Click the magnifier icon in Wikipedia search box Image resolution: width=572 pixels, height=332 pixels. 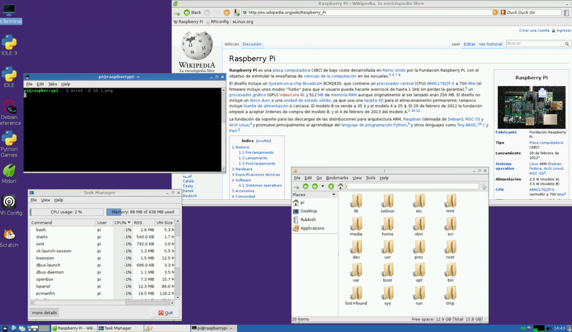pos(567,44)
